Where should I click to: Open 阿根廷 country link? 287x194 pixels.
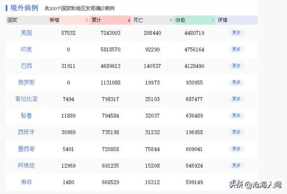point(26,165)
